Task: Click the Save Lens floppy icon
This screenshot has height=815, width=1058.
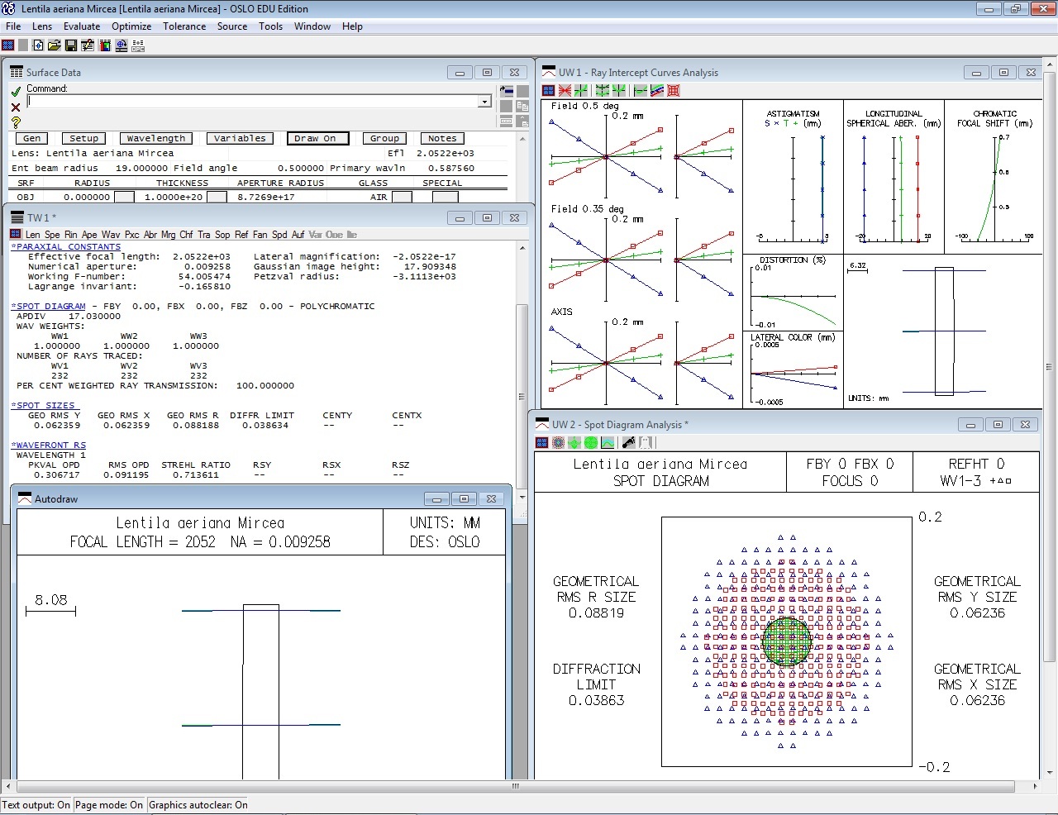Action: [x=71, y=45]
